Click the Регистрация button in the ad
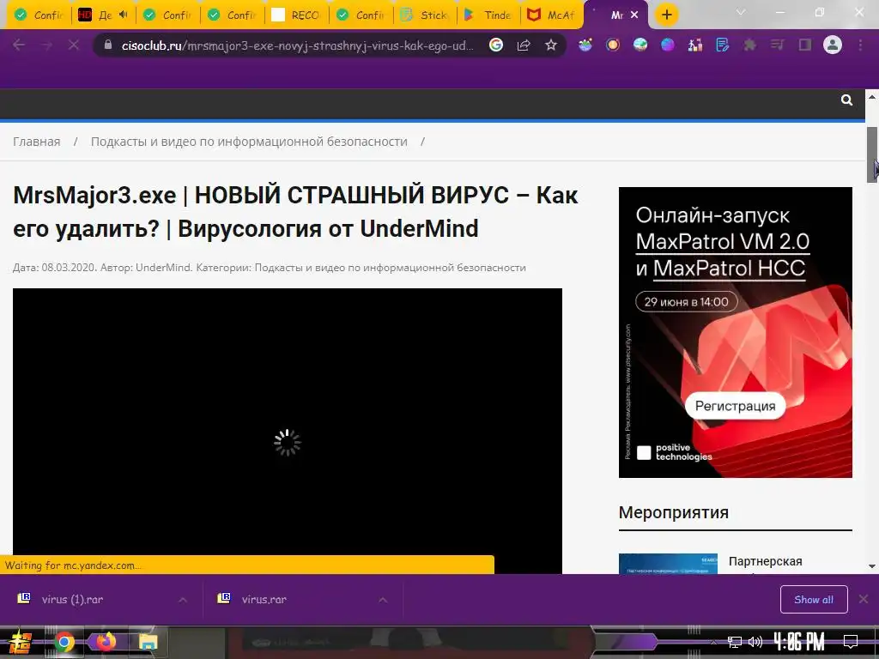Screen dimensions: 879x659 coord(735,406)
